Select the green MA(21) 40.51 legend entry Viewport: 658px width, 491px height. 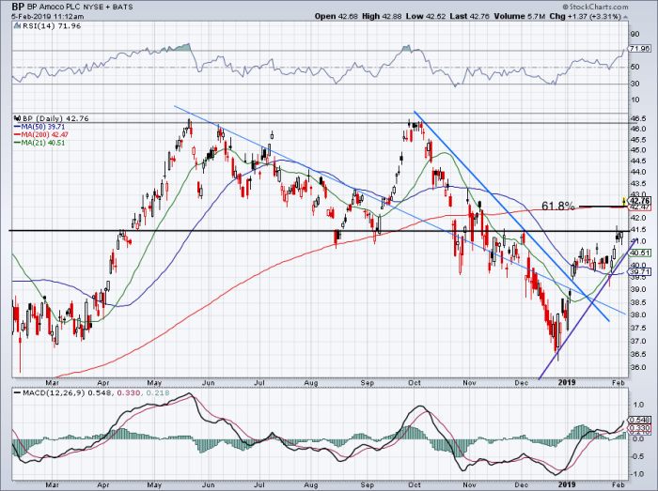pyautogui.click(x=39, y=143)
